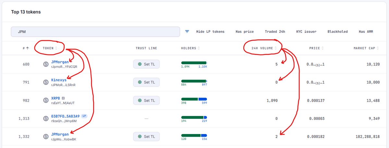The width and height of the screenshot is (389, 148).
Task: Sort by the HOLDERS column header
Action: 190,48
